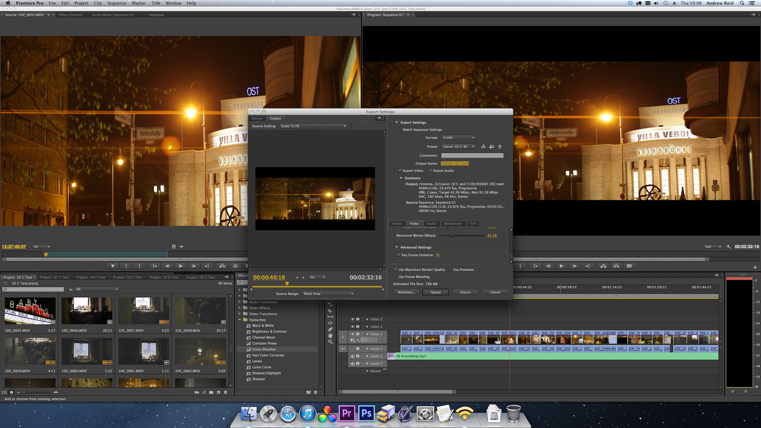Click Mark In button in Source monitor
The image size is (761, 428).
click(126, 266)
